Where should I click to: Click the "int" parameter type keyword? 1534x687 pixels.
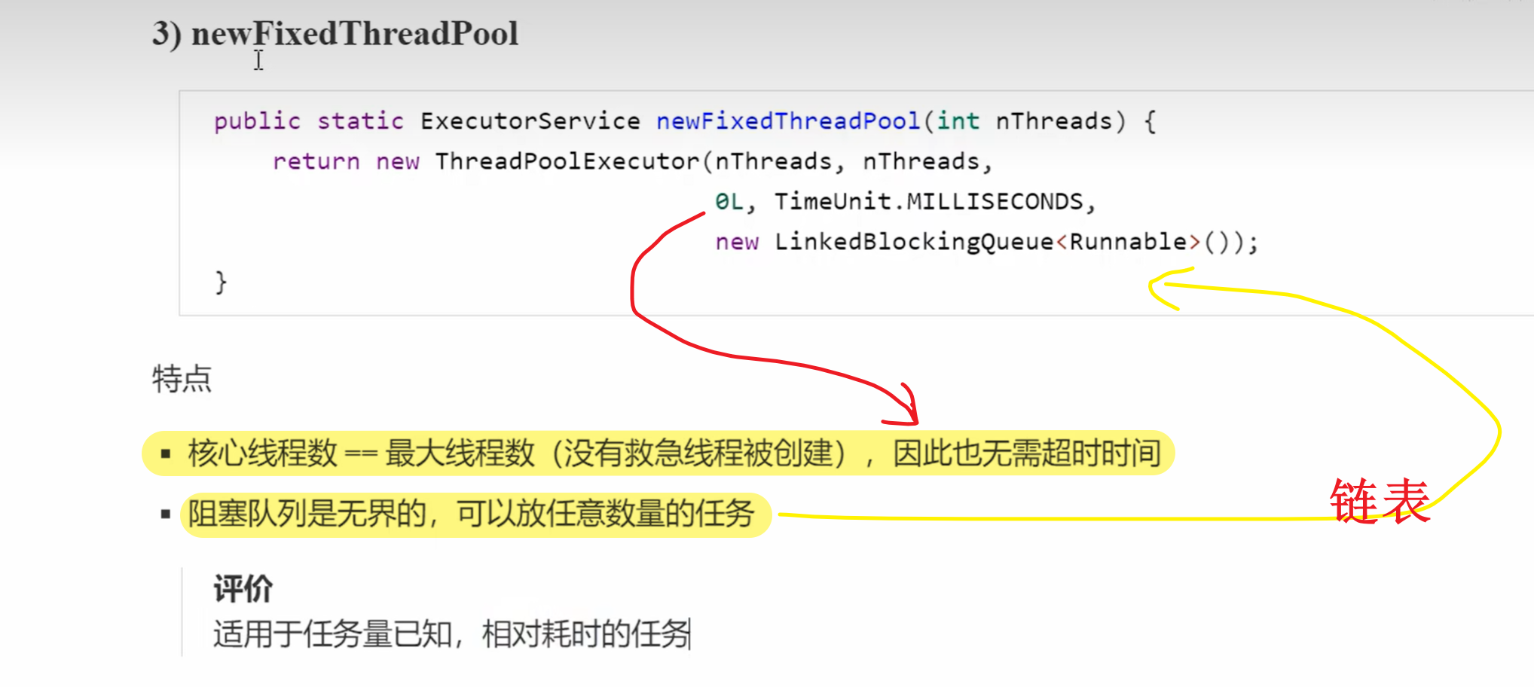click(958, 121)
